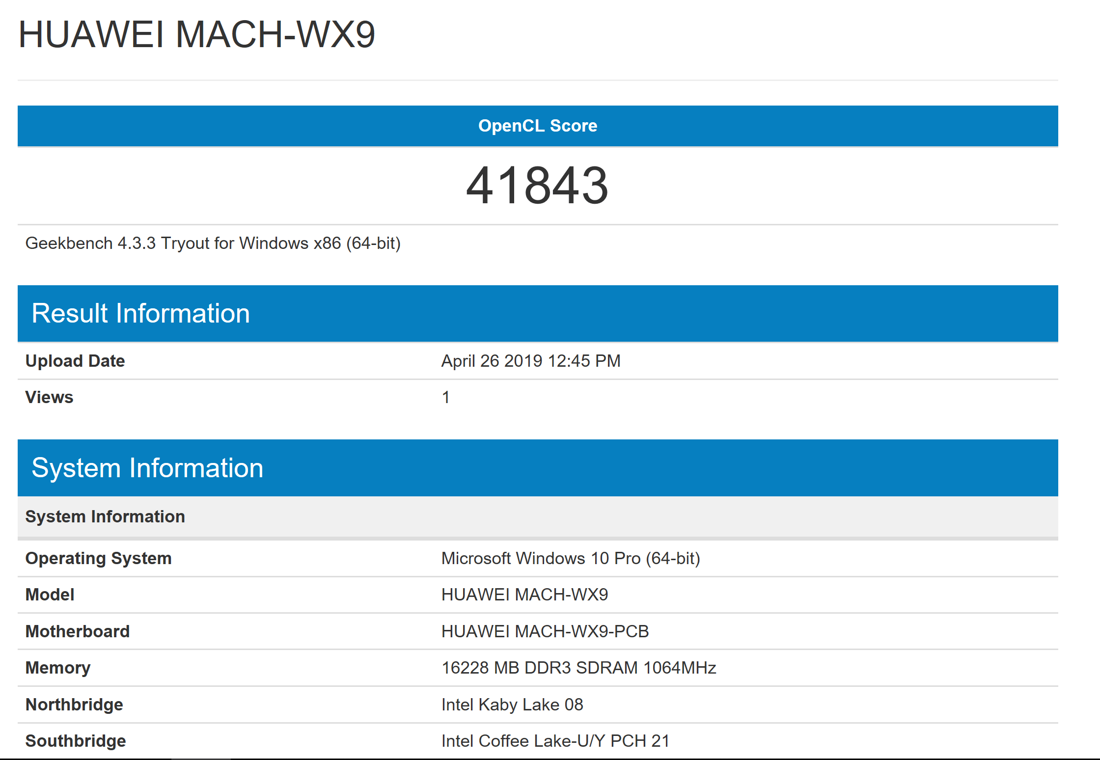Viewport: 1100px width, 760px height.
Task: Click the Model row label
Action: coord(50,595)
